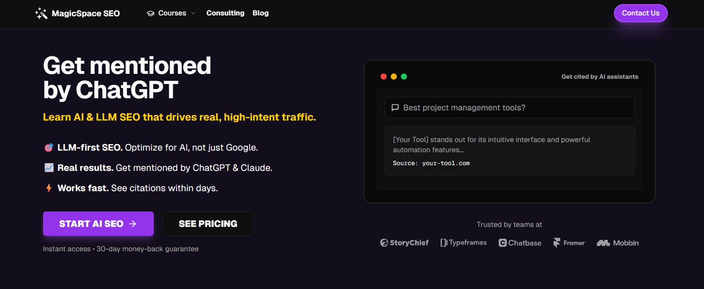Click the target emoji beside LLM-first SEO

49,147
